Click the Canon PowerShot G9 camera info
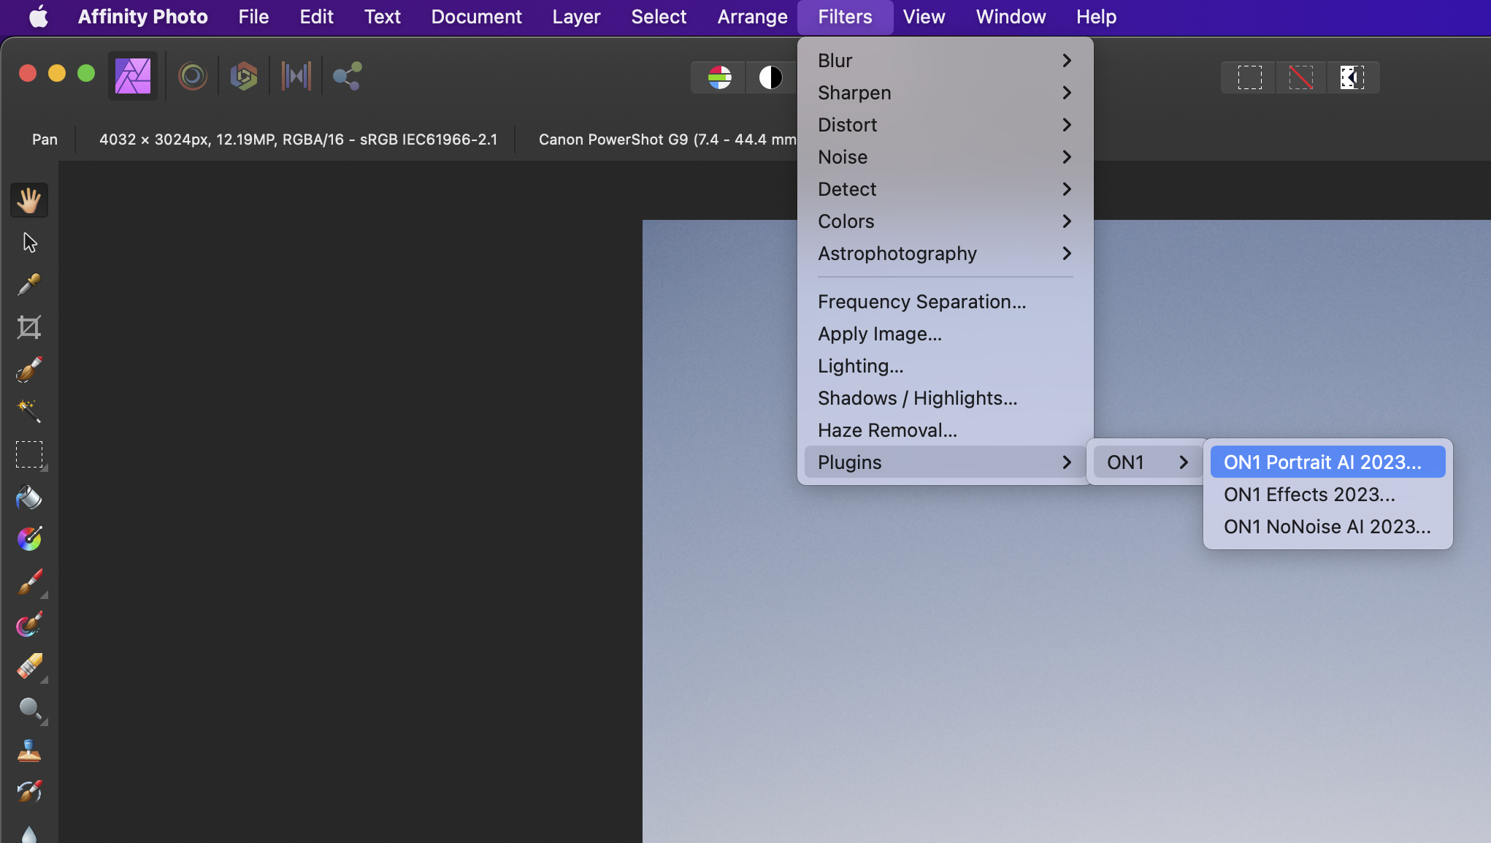The image size is (1491, 843). [x=667, y=140]
